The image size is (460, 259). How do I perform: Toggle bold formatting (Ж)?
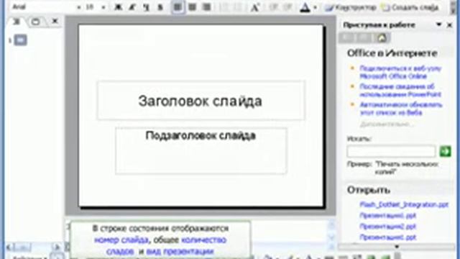118,7
